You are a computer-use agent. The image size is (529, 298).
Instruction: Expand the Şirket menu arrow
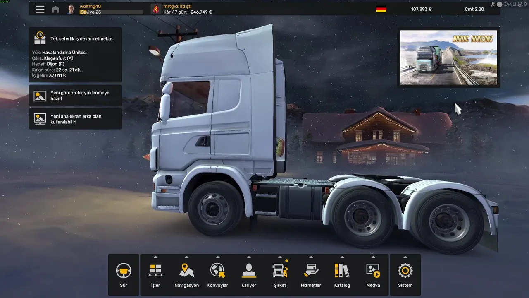pyautogui.click(x=280, y=257)
